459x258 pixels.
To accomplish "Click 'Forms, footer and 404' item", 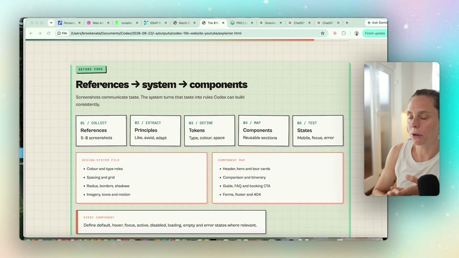I will [241, 194].
